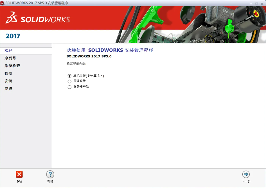
Task: Minimize the installer window
Action: coord(251,3)
